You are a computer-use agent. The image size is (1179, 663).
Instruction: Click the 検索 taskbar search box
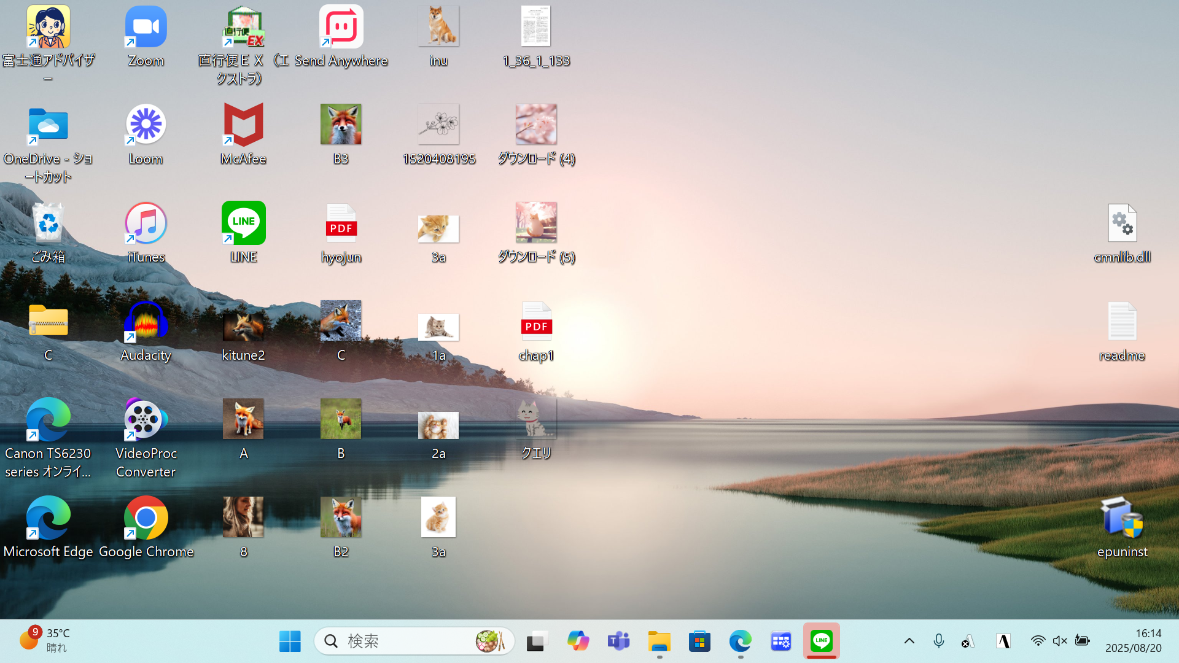(x=405, y=641)
